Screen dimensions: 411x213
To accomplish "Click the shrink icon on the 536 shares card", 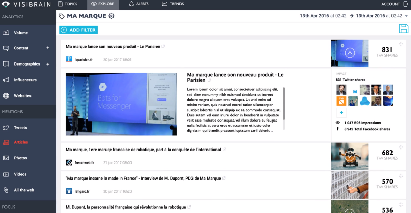I will tap(401, 204).
